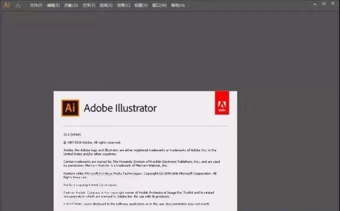Click the Kodak Professional Image Pac Toolkit paragraph
This screenshot has width=340, height=211.
(139, 194)
